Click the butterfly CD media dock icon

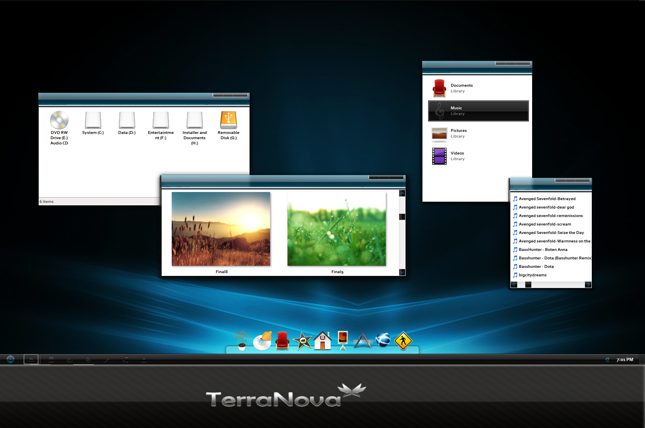[x=262, y=341]
